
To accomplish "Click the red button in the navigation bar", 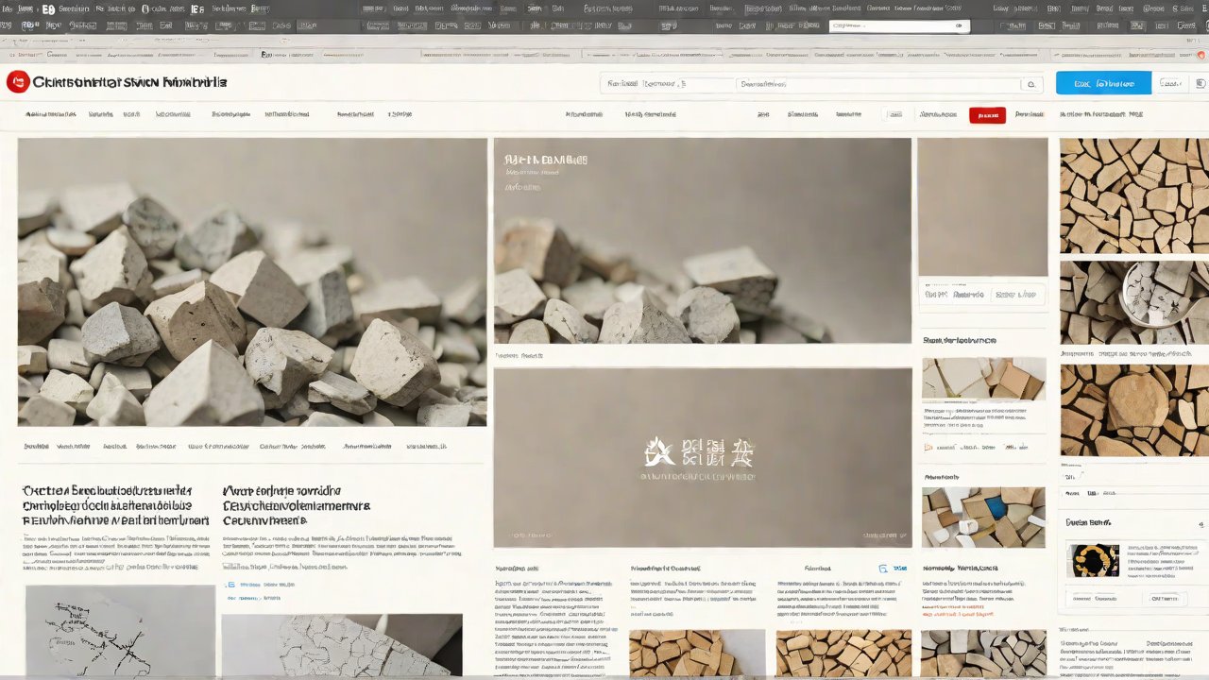I will [987, 115].
